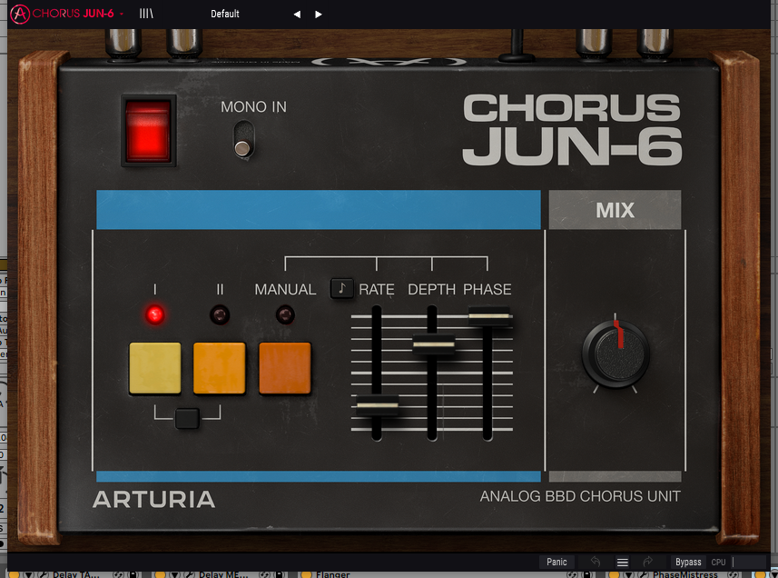Select PhaseMistress in the background rack

[684, 574]
